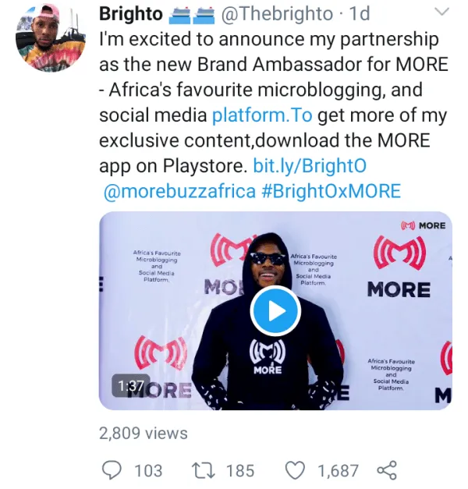This screenshot has height=489, width=468.
Task: Open the @morebuzzafrica mention
Action: click(x=179, y=191)
